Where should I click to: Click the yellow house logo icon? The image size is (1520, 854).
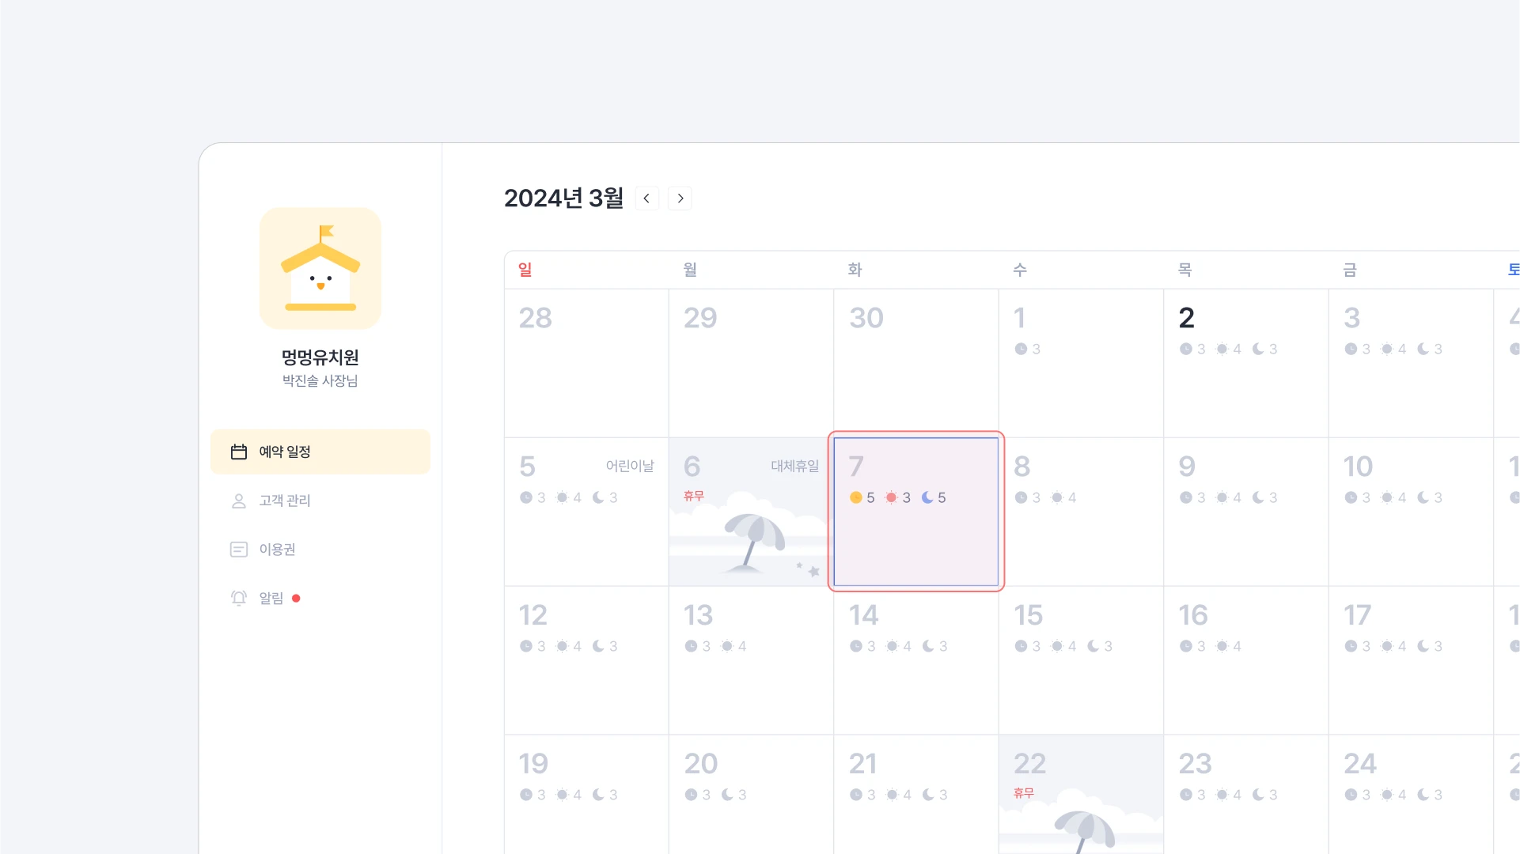pyautogui.click(x=320, y=268)
